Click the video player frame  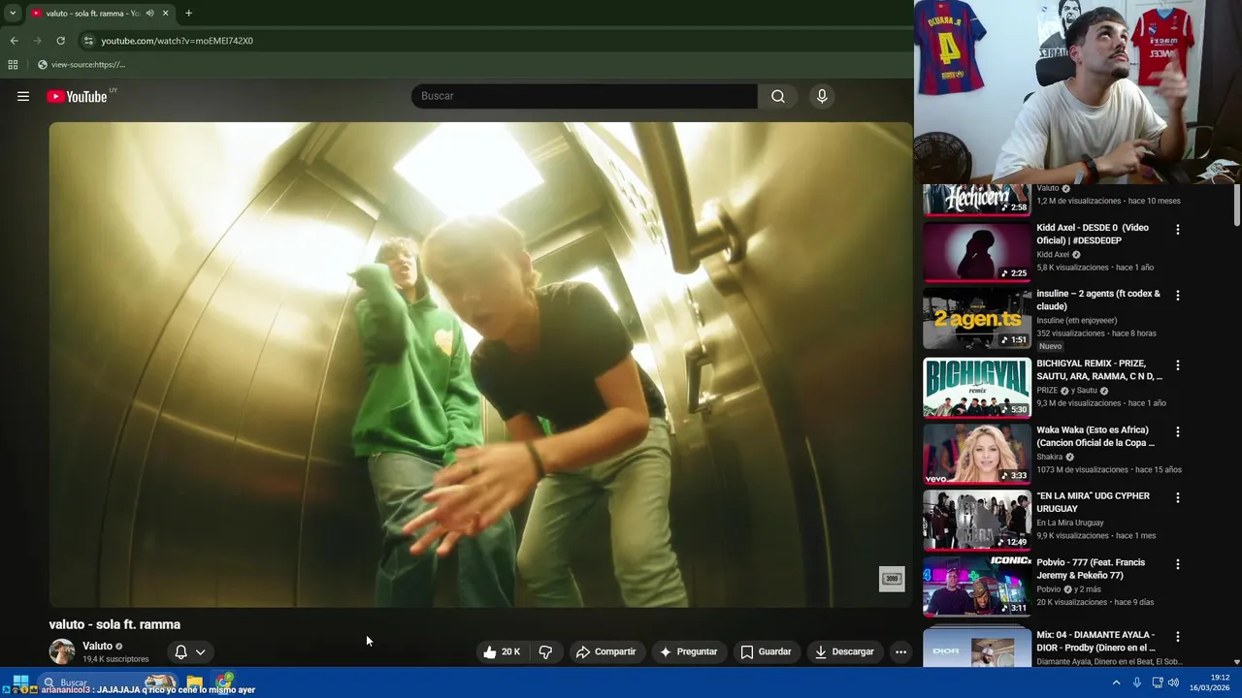(480, 365)
